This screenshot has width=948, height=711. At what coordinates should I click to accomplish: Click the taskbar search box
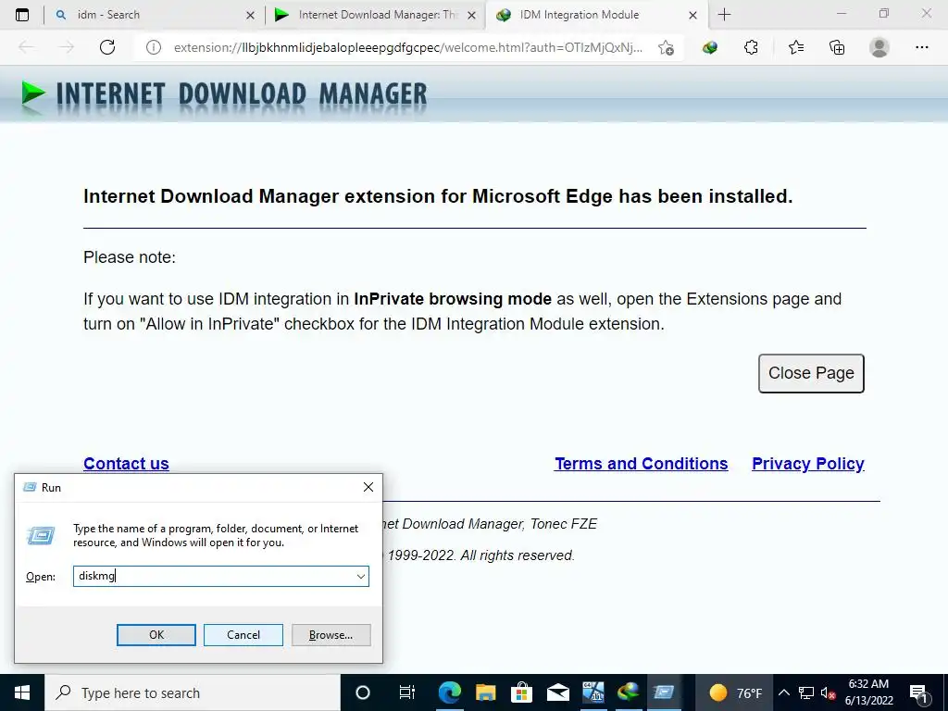tap(193, 692)
